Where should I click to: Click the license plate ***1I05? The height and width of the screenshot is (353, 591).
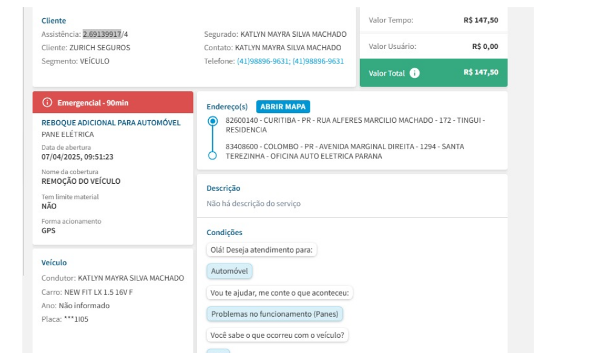click(x=76, y=319)
